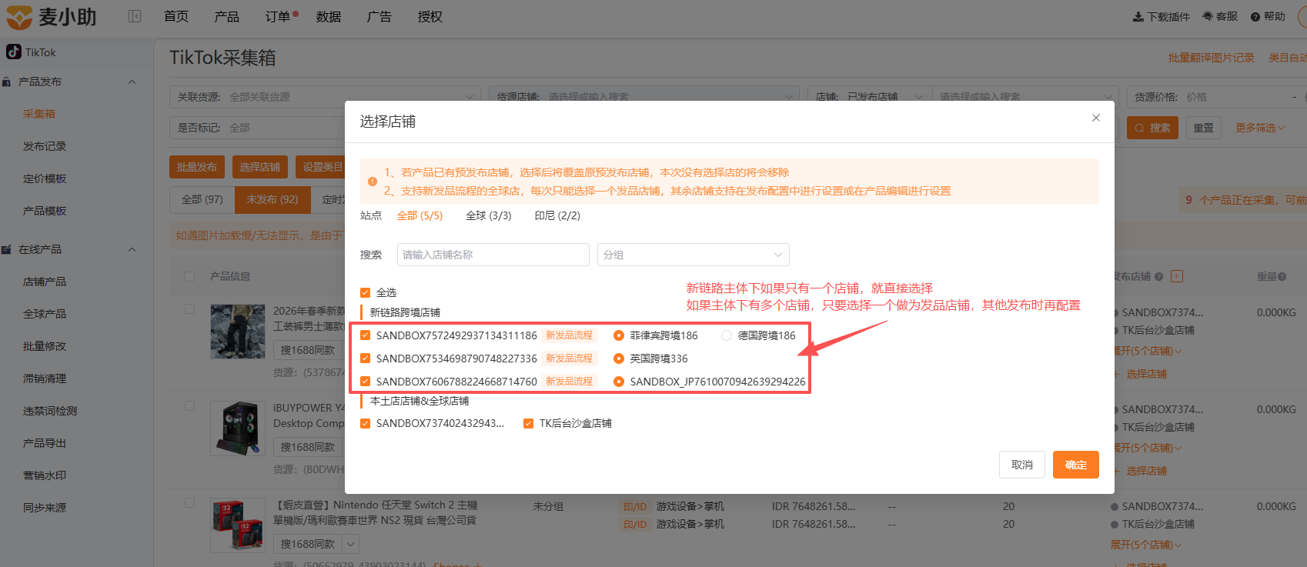Open the 广告 menu
The width and height of the screenshot is (1307, 567).
coord(379,16)
